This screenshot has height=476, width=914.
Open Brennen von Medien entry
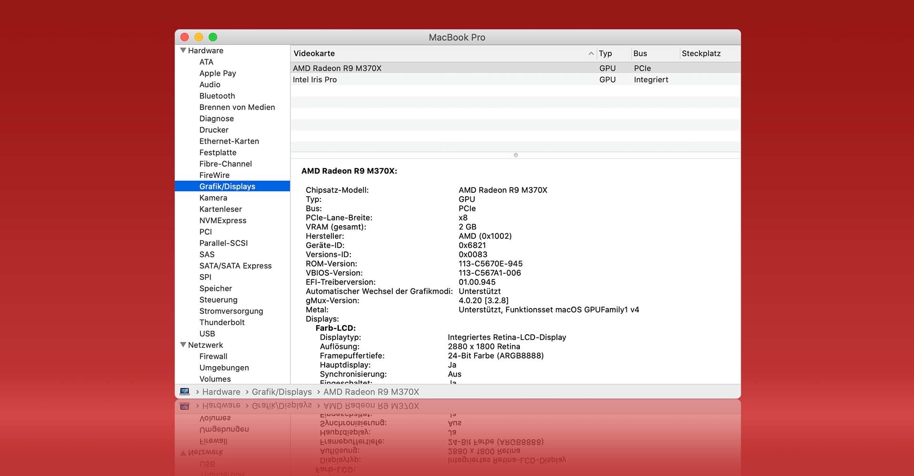tap(237, 107)
